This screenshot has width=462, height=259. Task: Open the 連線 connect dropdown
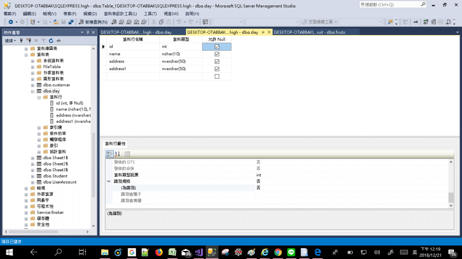[10, 40]
